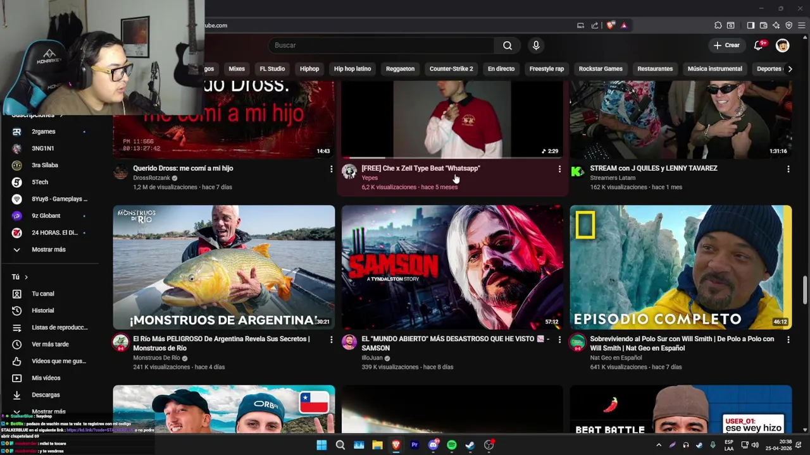Screen dimensions: 810x455
Task: Click Nat Geo en Español channel name
Action: coord(616,358)
